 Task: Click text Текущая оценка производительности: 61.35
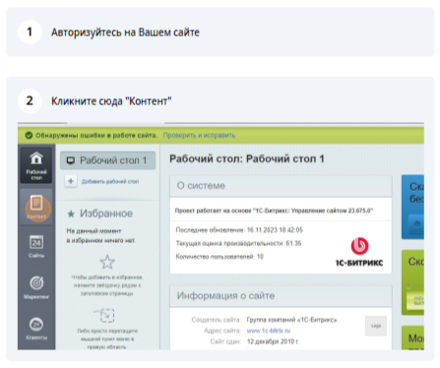[x=238, y=243]
